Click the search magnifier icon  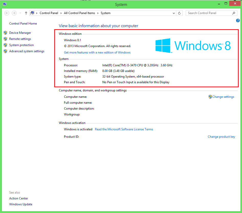pos(234,13)
